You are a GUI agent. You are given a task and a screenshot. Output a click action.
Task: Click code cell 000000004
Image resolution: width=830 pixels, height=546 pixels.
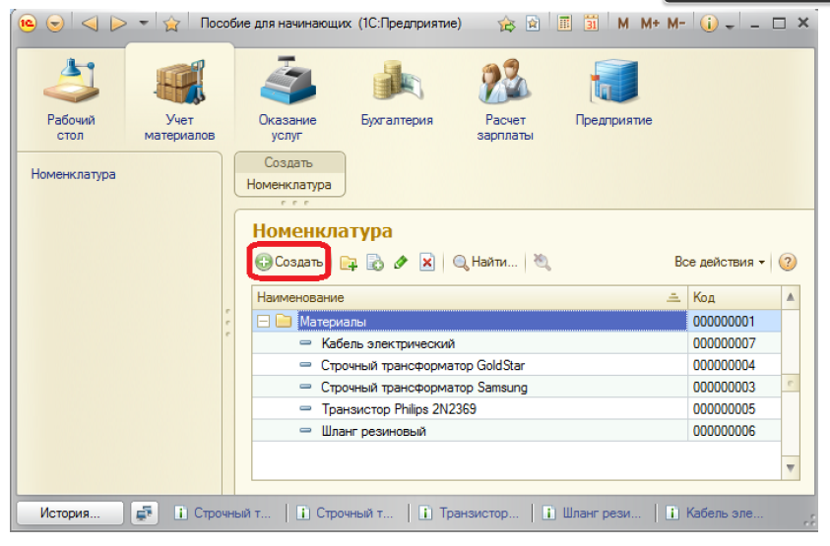coord(734,365)
